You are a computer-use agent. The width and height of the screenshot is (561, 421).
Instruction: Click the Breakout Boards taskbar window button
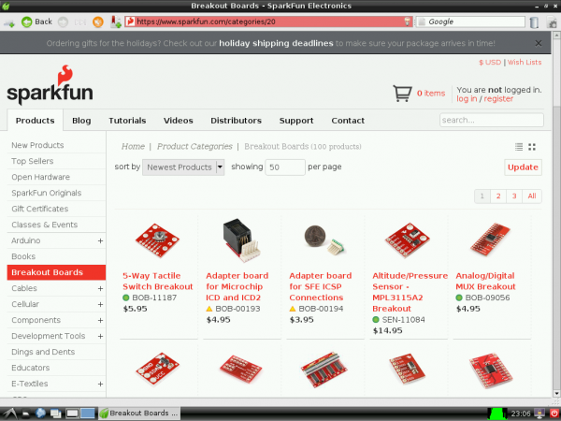[x=139, y=414]
